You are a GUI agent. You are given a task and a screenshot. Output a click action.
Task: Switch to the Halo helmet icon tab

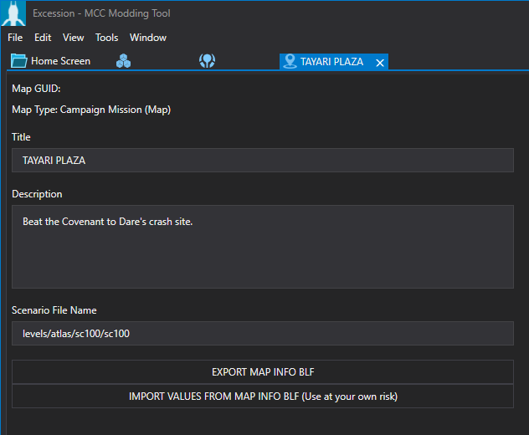207,61
